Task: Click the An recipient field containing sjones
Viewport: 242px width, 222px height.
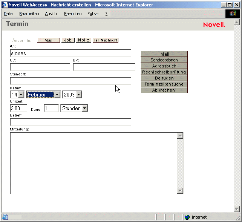Action: [x=70, y=53]
